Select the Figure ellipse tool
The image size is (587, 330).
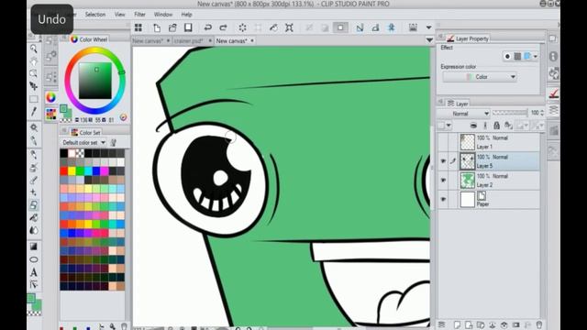coord(34,258)
